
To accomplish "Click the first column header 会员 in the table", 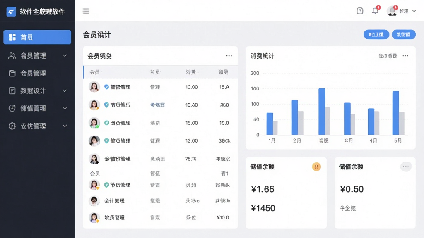I will 95,72.
